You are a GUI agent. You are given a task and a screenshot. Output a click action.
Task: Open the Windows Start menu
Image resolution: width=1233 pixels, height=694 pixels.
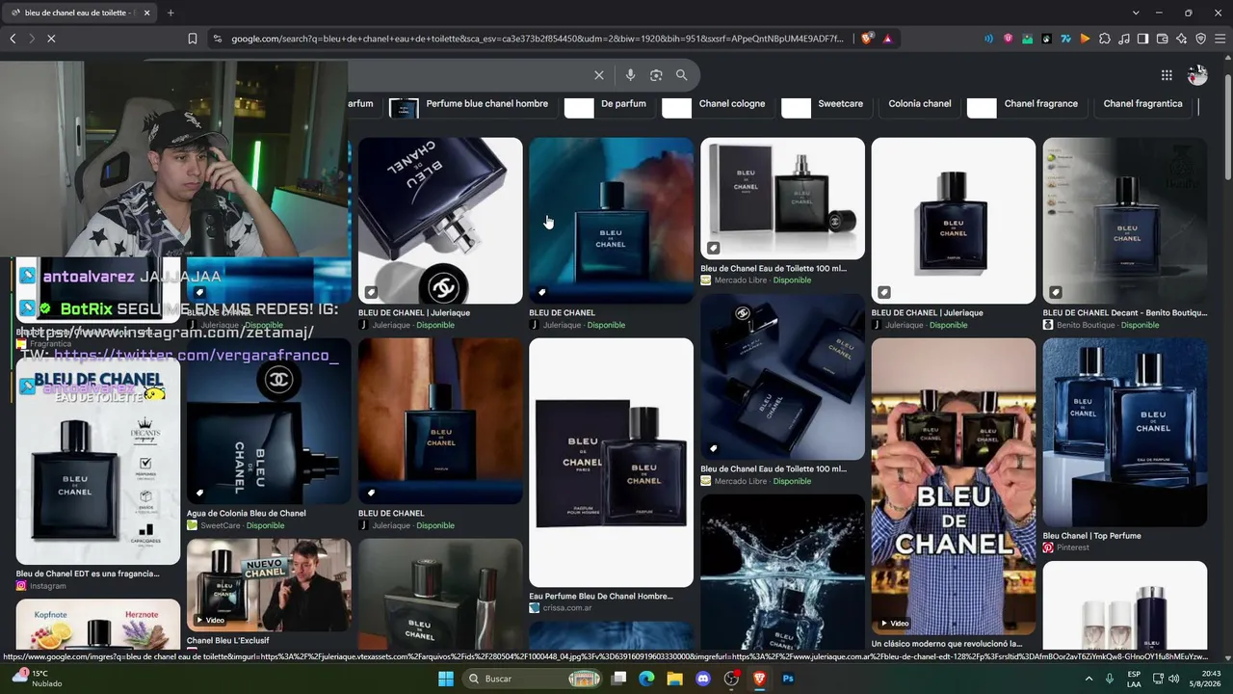coord(446,679)
